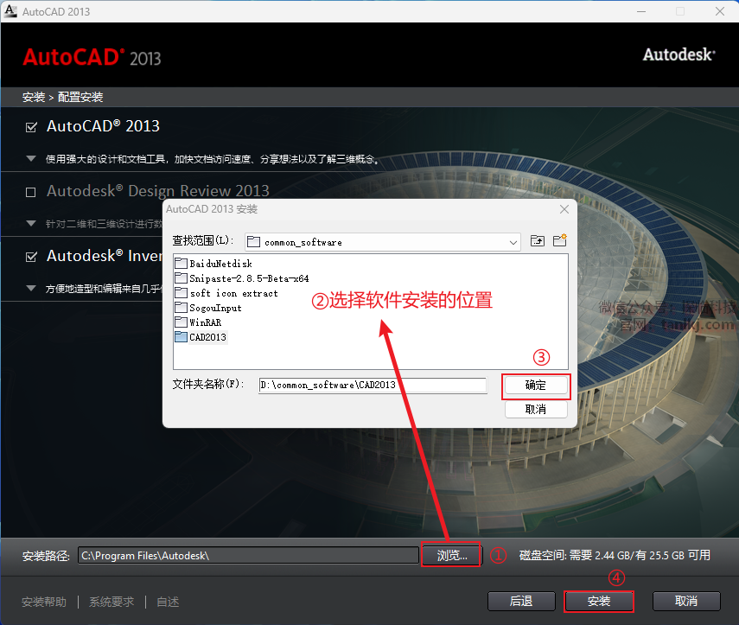Close the AutoCAD 2013 installer window
The height and width of the screenshot is (625, 739).
(x=720, y=11)
